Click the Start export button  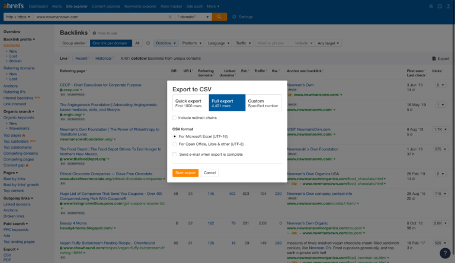pyautogui.click(x=185, y=173)
